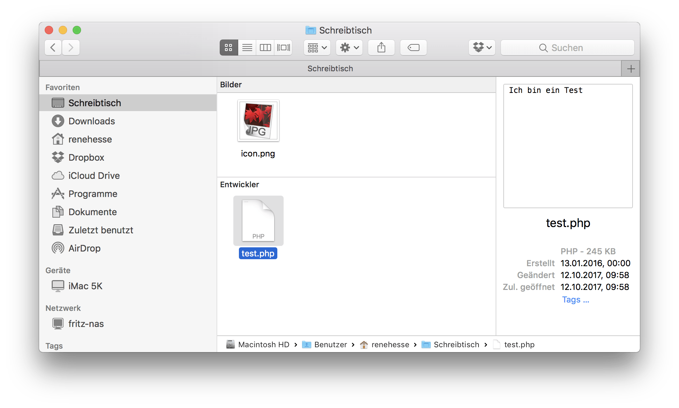Close the Finder window with red button
Viewport: 679px width, 408px height.
pos(49,30)
